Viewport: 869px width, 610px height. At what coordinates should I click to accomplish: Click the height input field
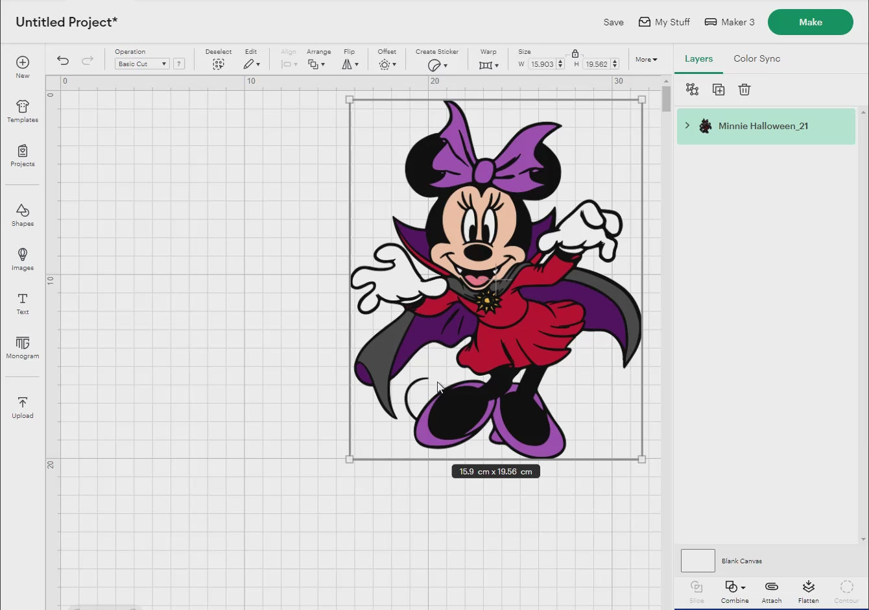(x=597, y=64)
